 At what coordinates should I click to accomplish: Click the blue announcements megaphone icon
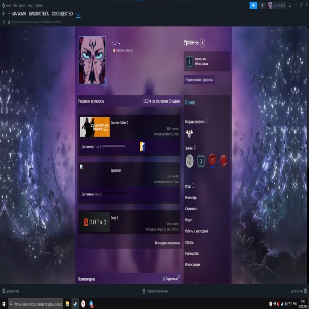pyautogui.click(x=253, y=5)
